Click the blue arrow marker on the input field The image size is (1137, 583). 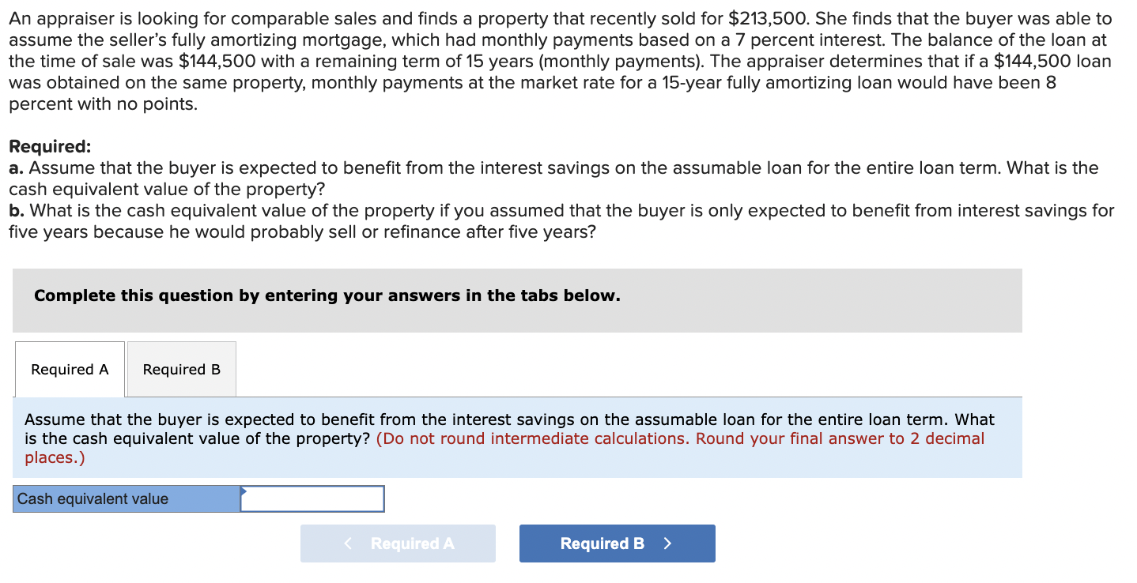(x=245, y=493)
